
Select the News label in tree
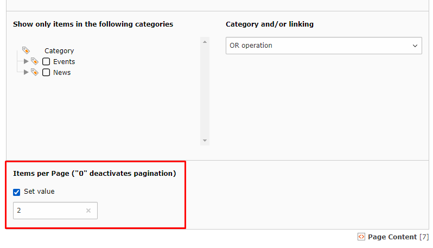tap(62, 73)
